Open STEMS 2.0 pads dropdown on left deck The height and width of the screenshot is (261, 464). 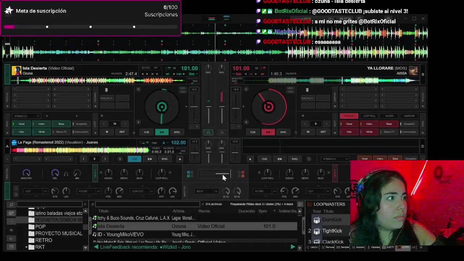point(26,116)
